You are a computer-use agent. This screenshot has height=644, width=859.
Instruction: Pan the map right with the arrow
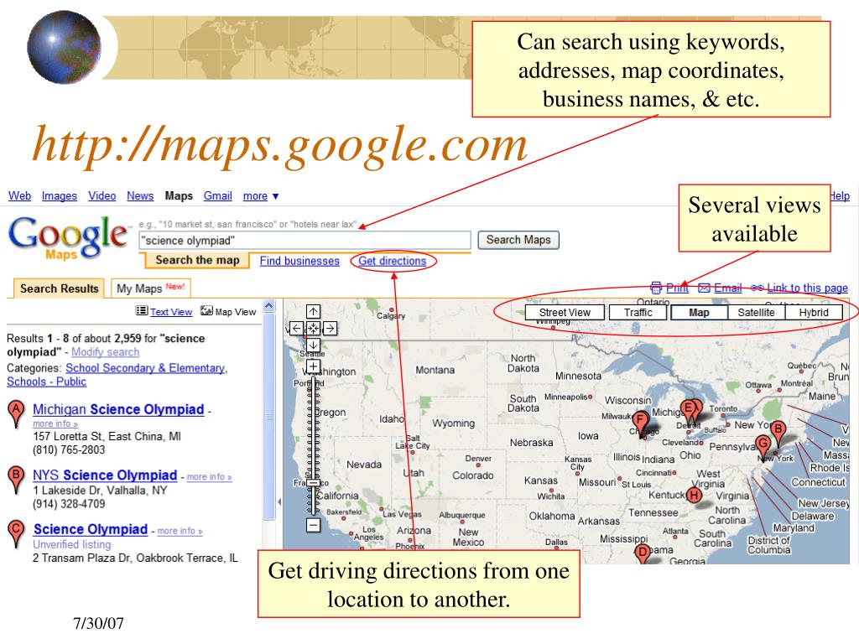[x=330, y=328]
